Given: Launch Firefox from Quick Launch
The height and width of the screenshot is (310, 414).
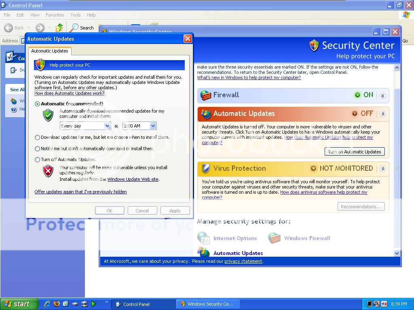Looking at the screenshot, I should [57, 304].
